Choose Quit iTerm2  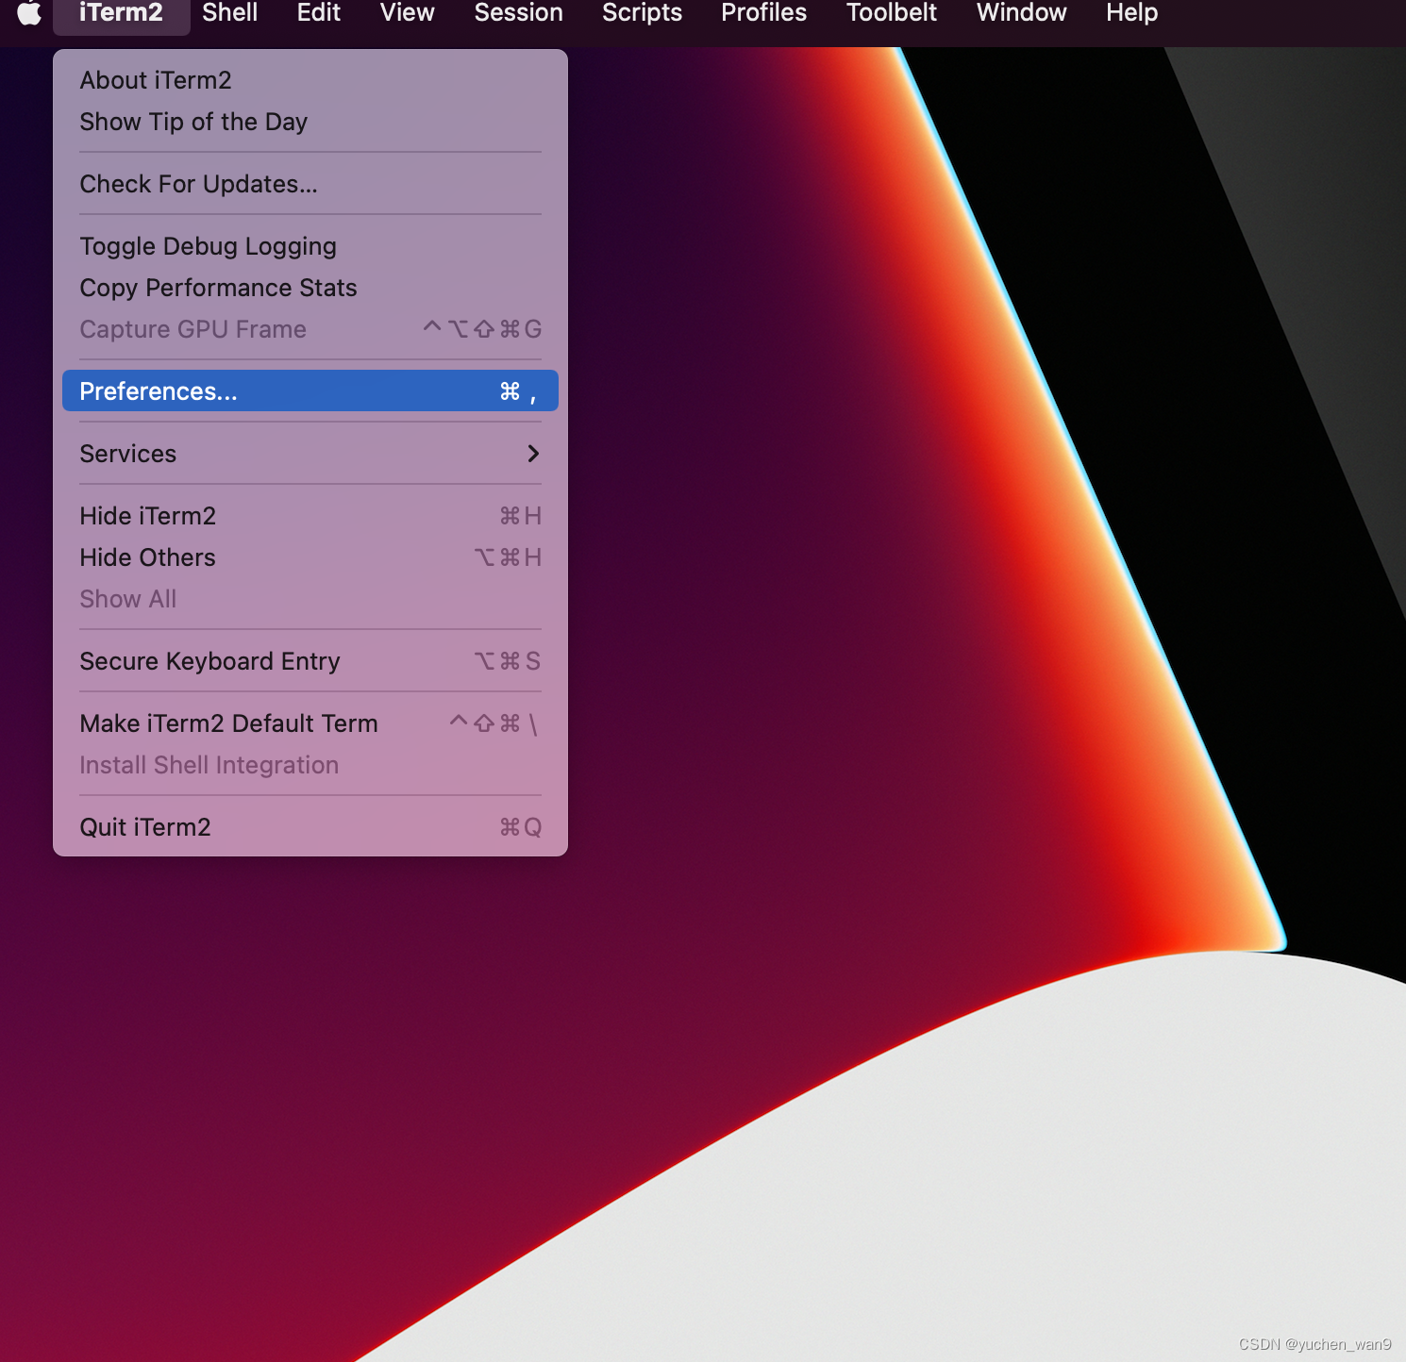pos(310,827)
